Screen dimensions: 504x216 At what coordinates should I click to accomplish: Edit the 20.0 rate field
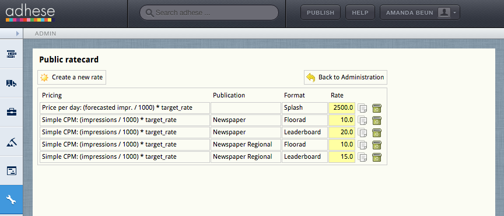click(341, 133)
